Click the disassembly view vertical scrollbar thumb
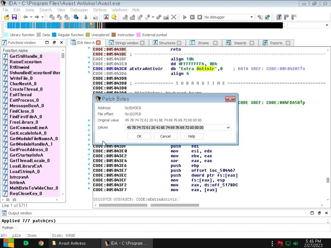The width and height of the screenshot is (331, 248). tap(328, 180)
